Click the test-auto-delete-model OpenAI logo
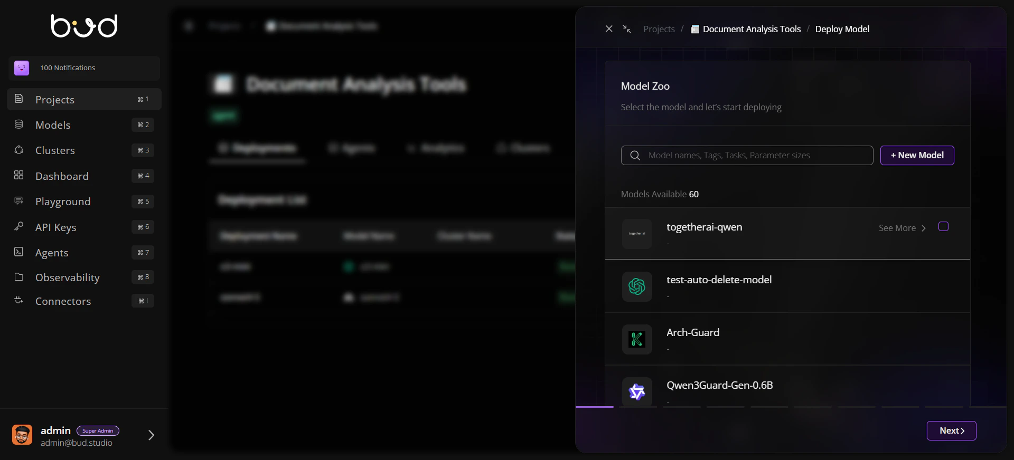 coord(637,286)
